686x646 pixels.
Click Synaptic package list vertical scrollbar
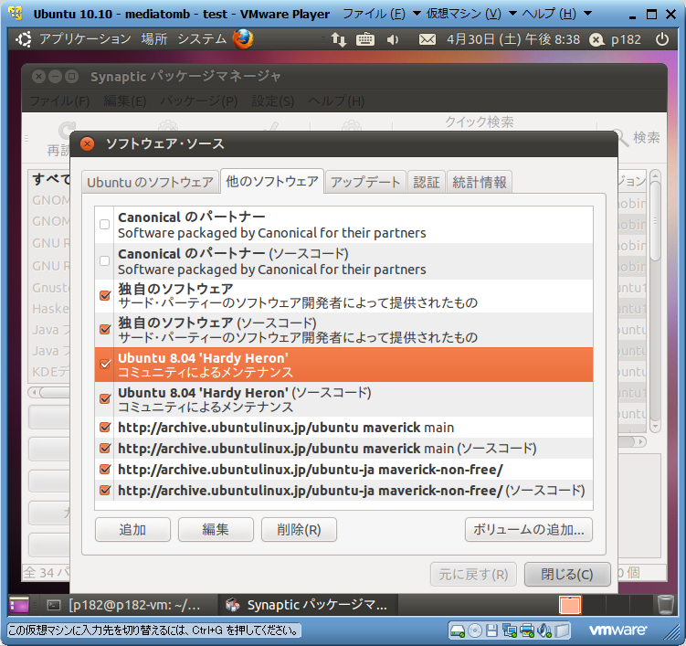[655, 302]
